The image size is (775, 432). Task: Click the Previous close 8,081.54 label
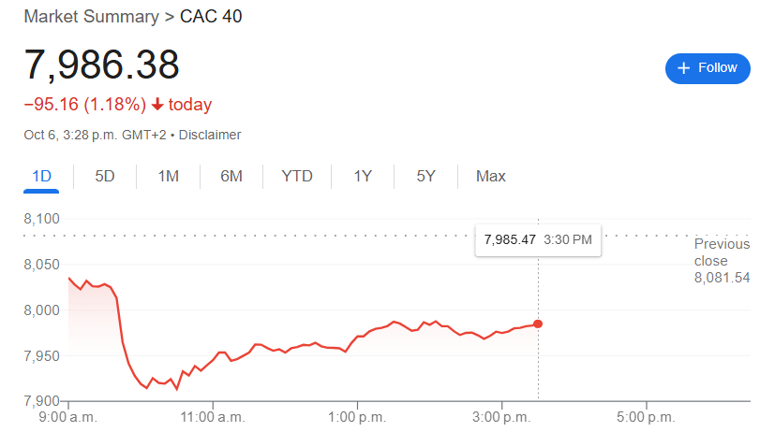coord(722,260)
